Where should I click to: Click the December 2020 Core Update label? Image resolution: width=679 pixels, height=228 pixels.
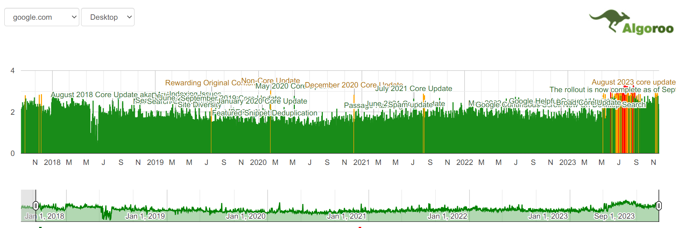click(x=340, y=85)
